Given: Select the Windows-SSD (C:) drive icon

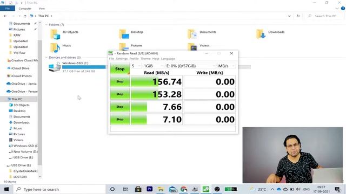Looking at the screenshot, I should pyautogui.click(x=55, y=67).
